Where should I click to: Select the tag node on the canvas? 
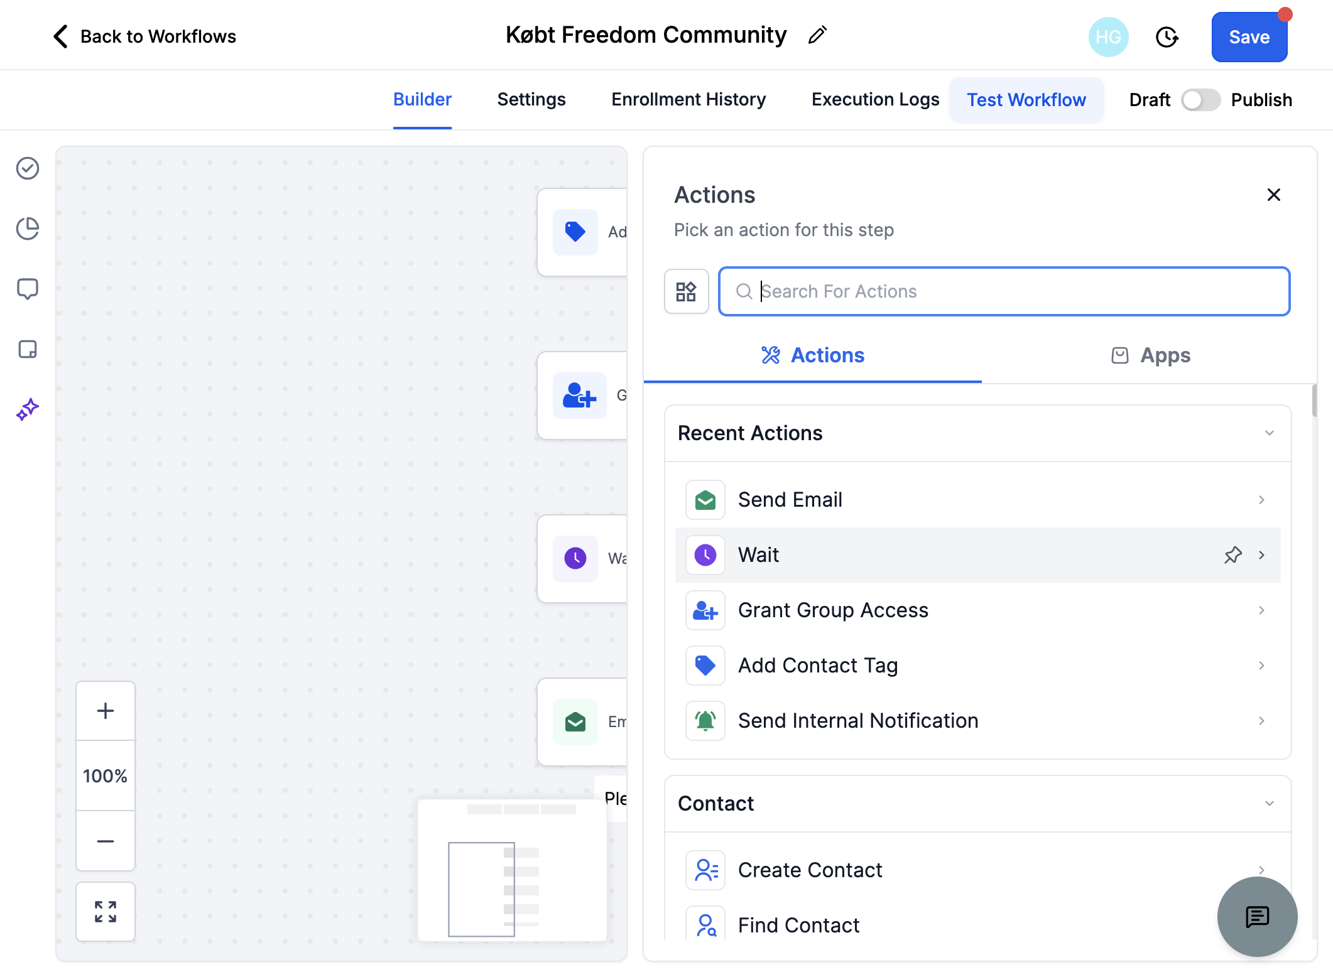[582, 232]
